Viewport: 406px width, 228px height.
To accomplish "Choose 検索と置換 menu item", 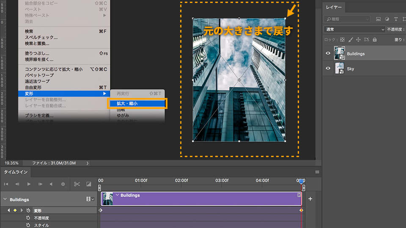I will (64, 43).
